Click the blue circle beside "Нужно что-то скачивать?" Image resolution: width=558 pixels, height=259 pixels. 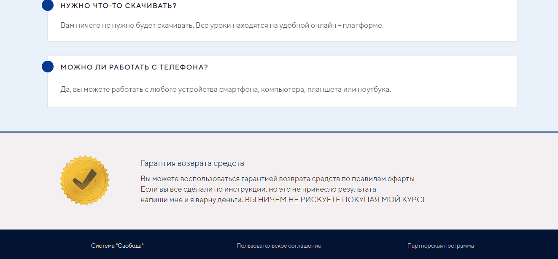(48, 5)
